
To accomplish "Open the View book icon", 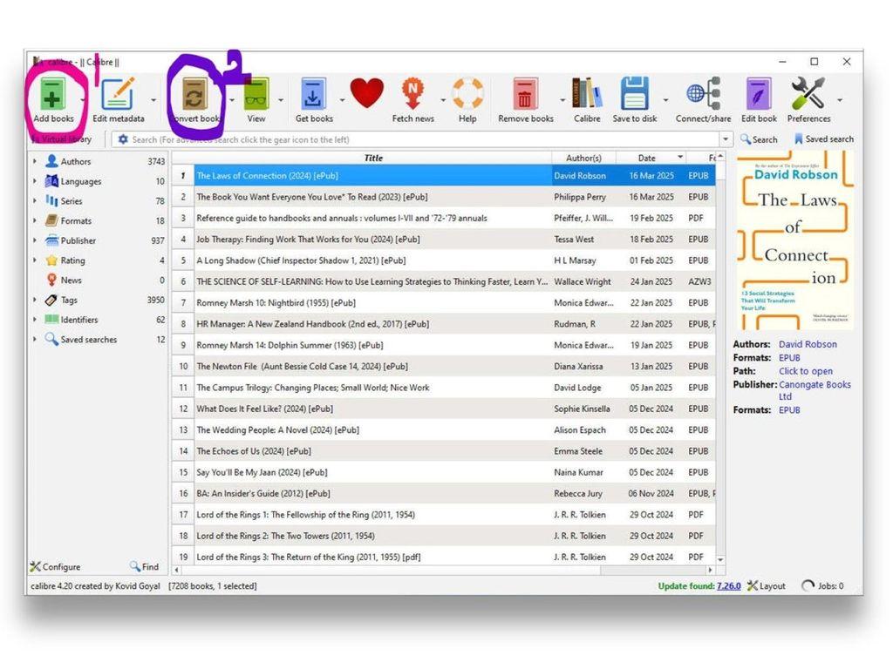I will tap(256, 94).
